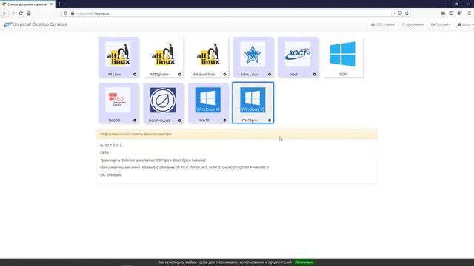The image size is (474, 266).
Task: Select the ip 10.1.240.5 text line
Action: pyautogui.click(x=111, y=146)
